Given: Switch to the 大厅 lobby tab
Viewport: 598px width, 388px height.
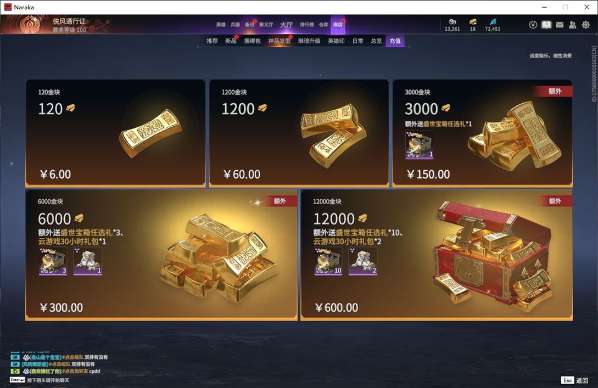Looking at the screenshot, I should coord(287,25).
